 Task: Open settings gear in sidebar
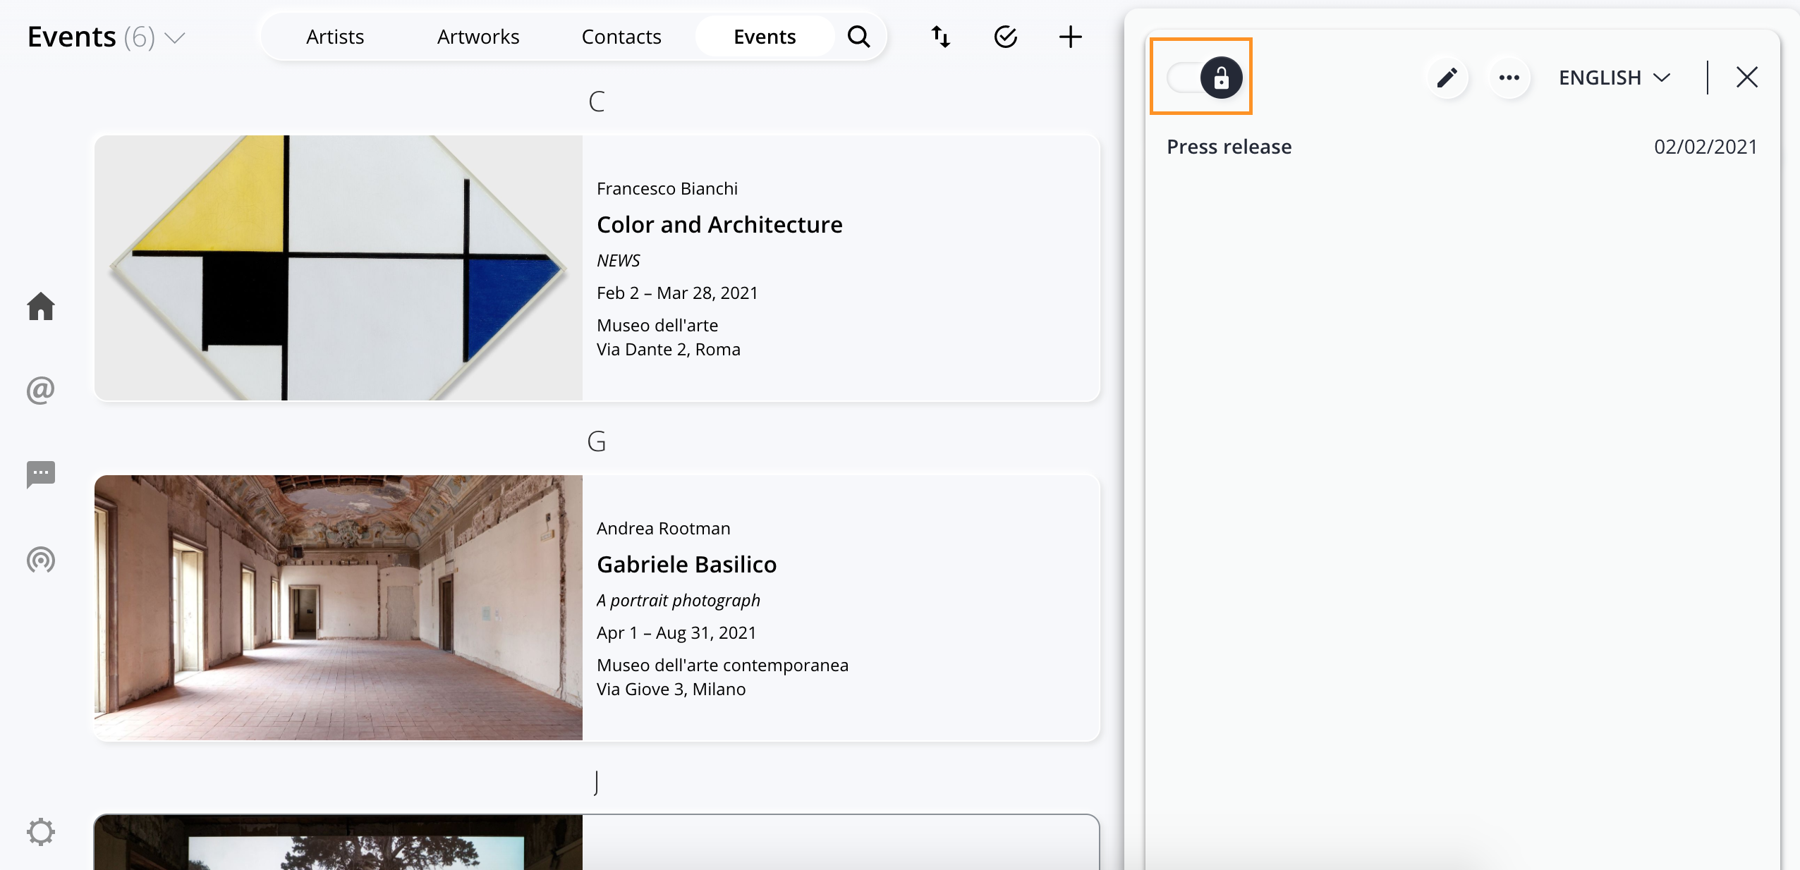tap(41, 832)
